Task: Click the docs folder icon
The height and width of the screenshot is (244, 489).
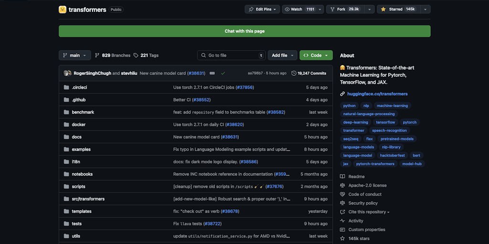Action: pos(66,137)
